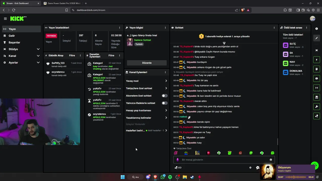This screenshot has height=181, width=322.
Task: Open the profile avatar menu
Action: [x=312, y=19]
